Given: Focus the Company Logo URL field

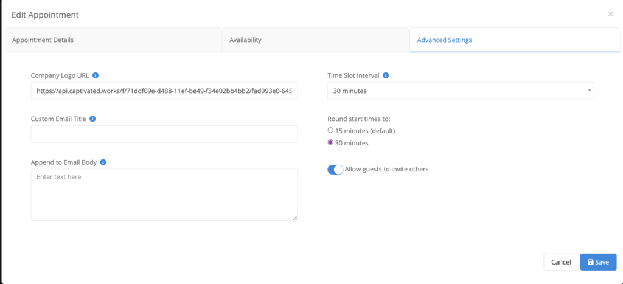Looking at the screenshot, I should click(x=164, y=91).
